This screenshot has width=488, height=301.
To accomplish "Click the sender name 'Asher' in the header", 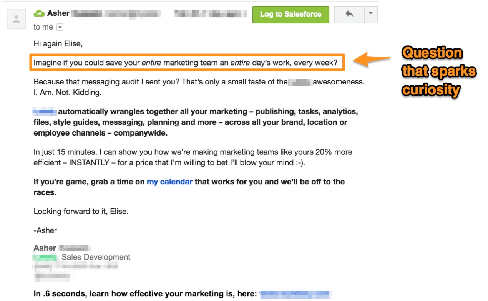I will [58, 13].
